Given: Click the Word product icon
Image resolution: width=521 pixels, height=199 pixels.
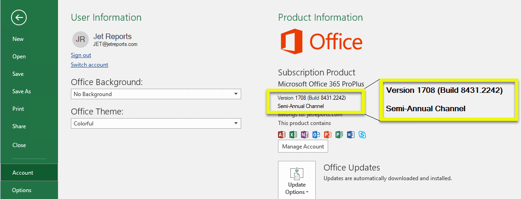Looking at the screenshot, I should click(x=351, y=135).
